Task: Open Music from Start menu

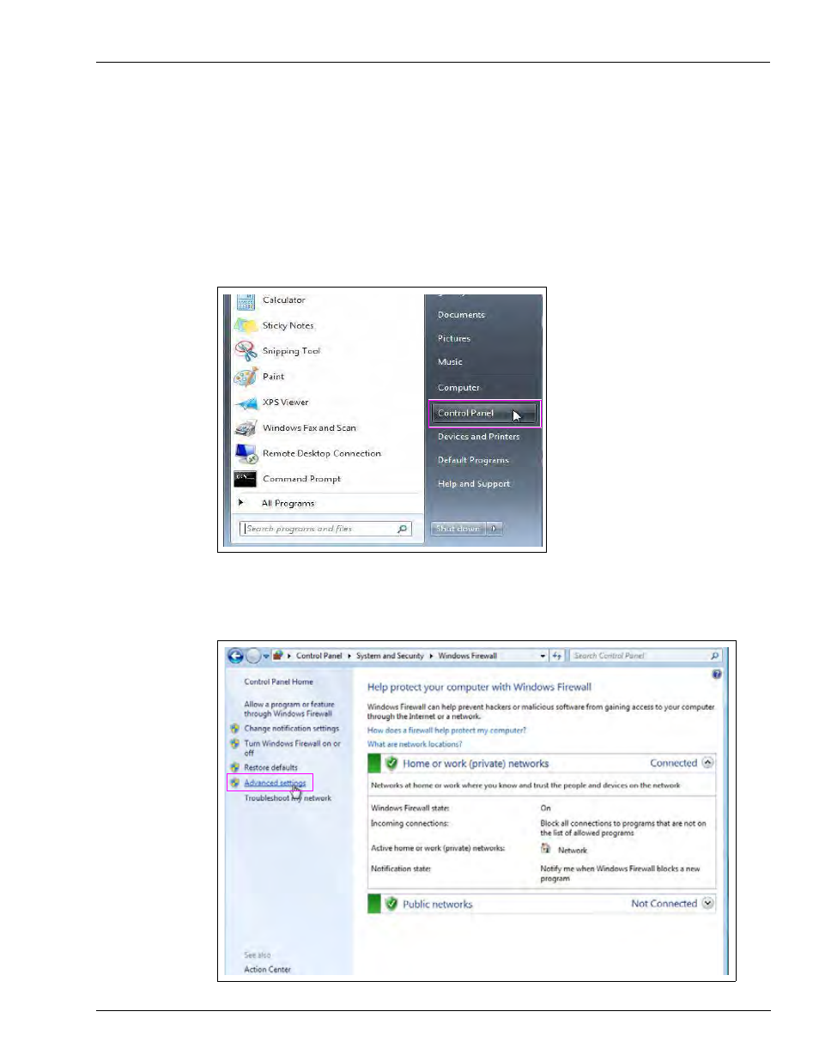Action: 450,362
